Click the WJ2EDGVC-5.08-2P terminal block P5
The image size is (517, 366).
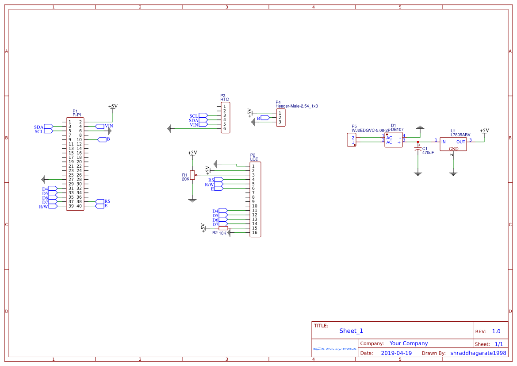[352, 139]
